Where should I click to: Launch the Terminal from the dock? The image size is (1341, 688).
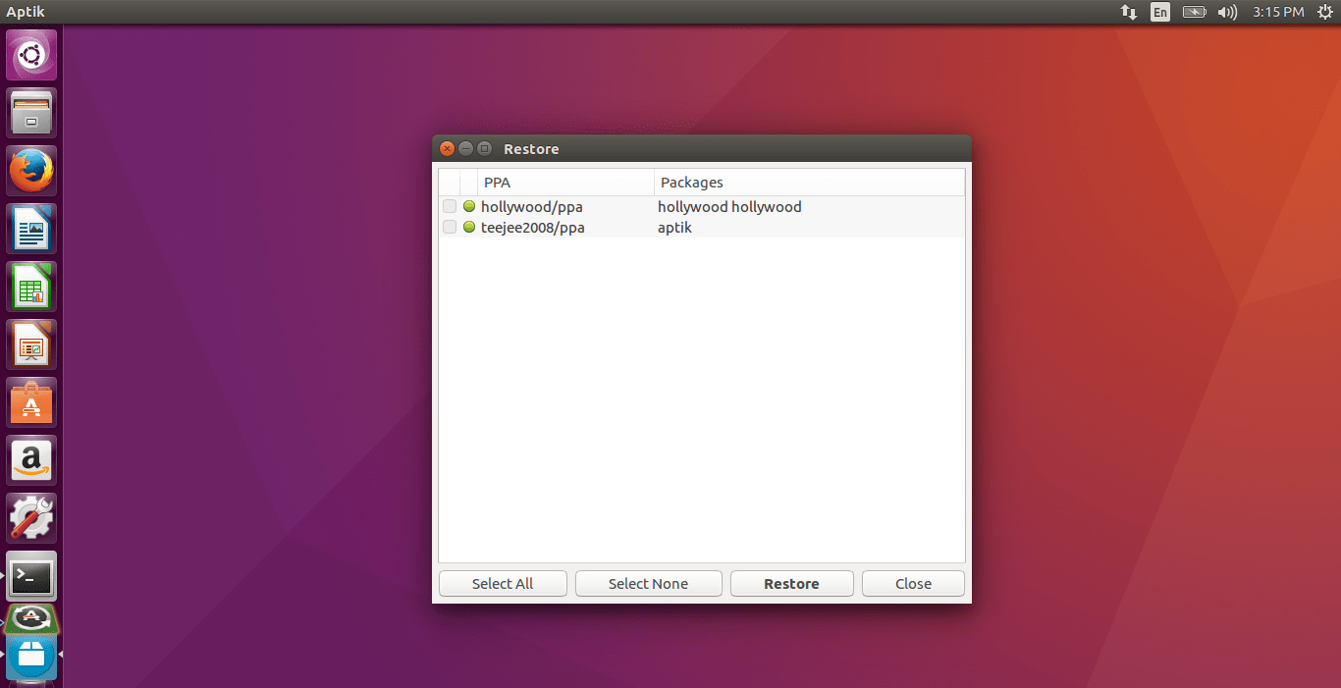pos(30,576)
